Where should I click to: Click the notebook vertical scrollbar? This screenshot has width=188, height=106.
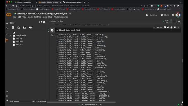pos(182,61)
